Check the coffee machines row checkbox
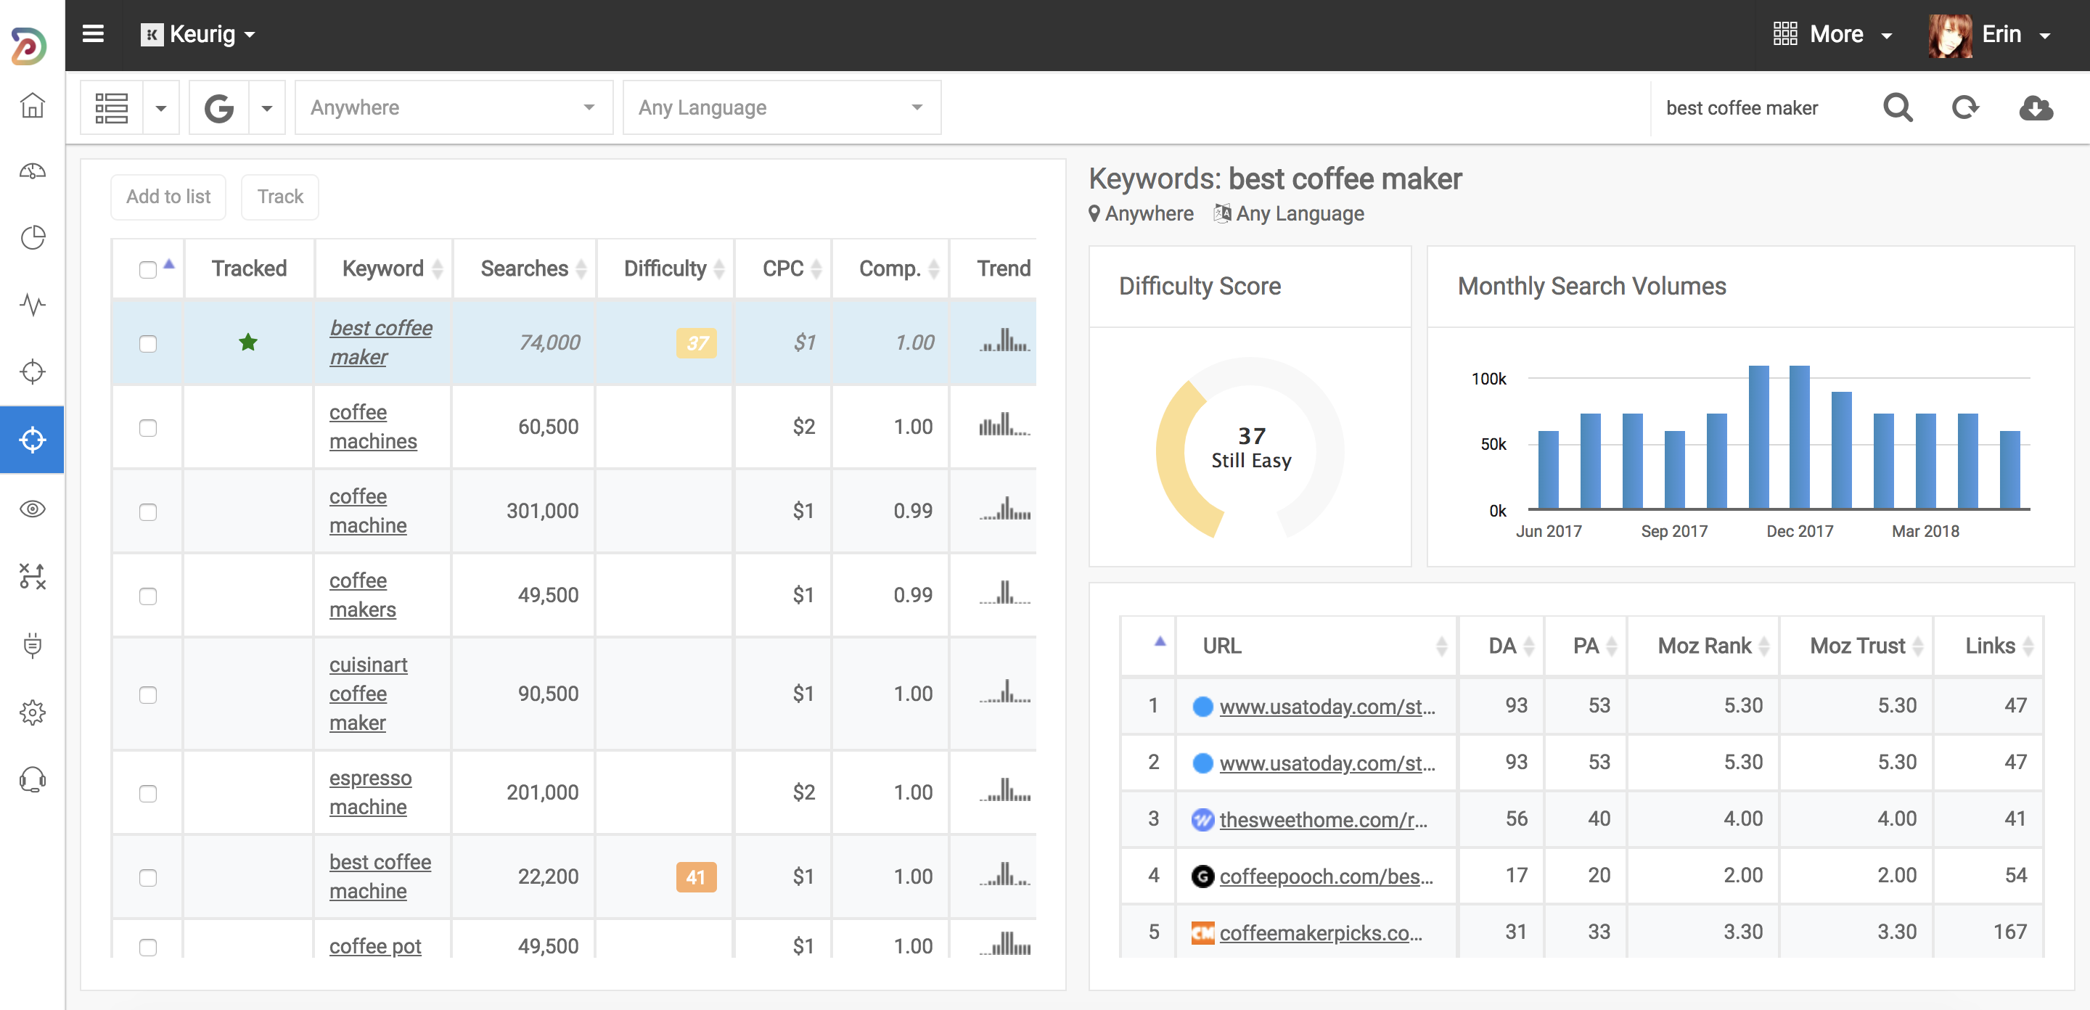Viewport: 2090px width, 1010px height. coord(147,427)
